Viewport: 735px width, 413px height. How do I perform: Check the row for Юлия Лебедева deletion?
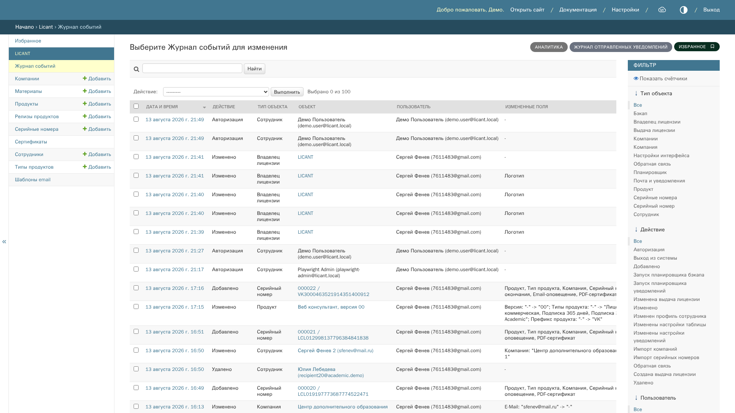click(136, 369)
